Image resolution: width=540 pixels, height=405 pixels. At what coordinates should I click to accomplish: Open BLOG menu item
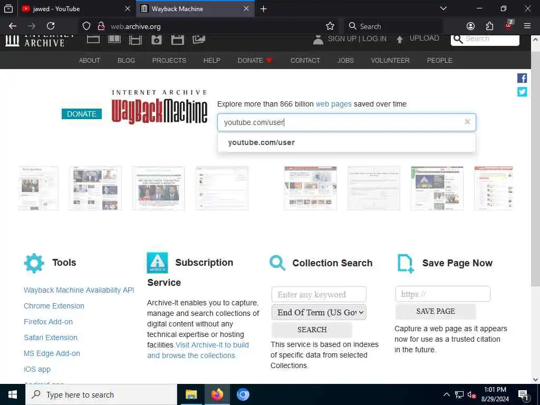[126, 61]
